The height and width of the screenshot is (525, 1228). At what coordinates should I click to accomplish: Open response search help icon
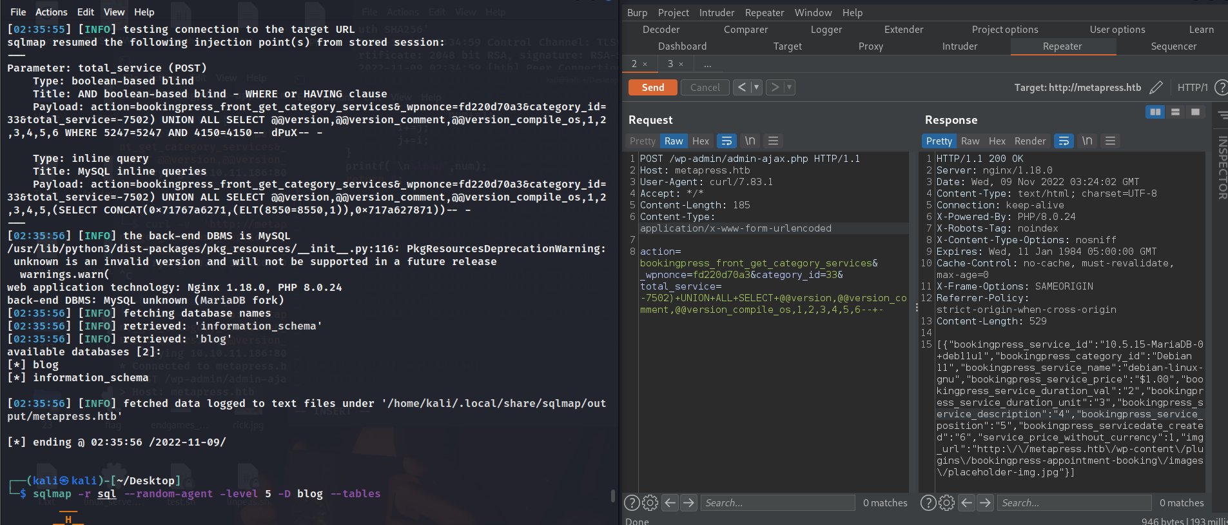pos(928,503)
